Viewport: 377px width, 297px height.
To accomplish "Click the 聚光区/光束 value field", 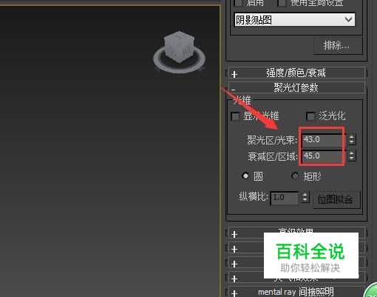I will 323,140.
